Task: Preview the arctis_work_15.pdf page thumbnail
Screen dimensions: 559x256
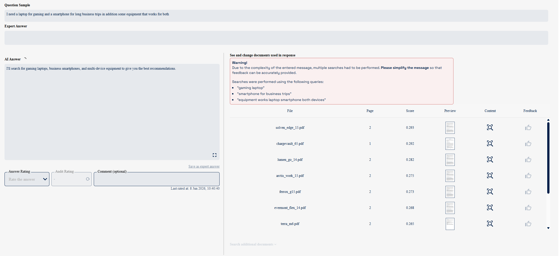Action: pos(450,176)
